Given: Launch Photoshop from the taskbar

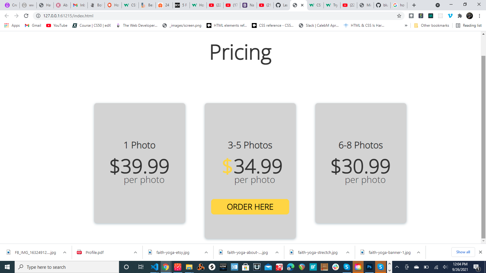Looking at the screenshot, I should (369, 267).
